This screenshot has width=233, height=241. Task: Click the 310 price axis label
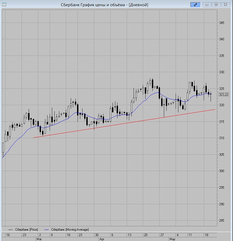[222, 138]
